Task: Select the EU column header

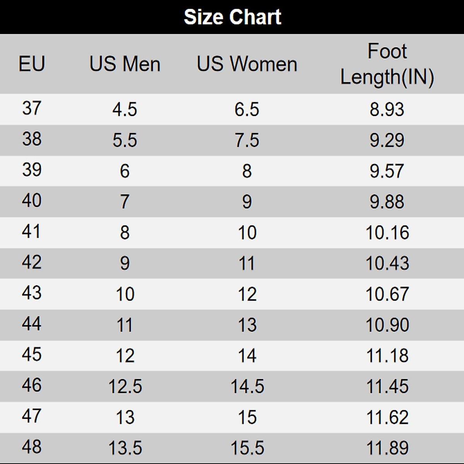Action: (32, 64)
